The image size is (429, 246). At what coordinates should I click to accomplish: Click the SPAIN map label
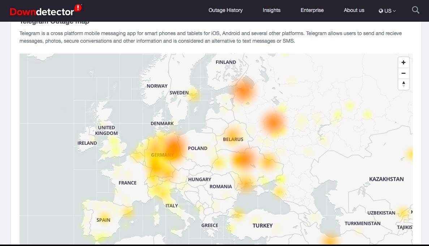coord(103,220)
